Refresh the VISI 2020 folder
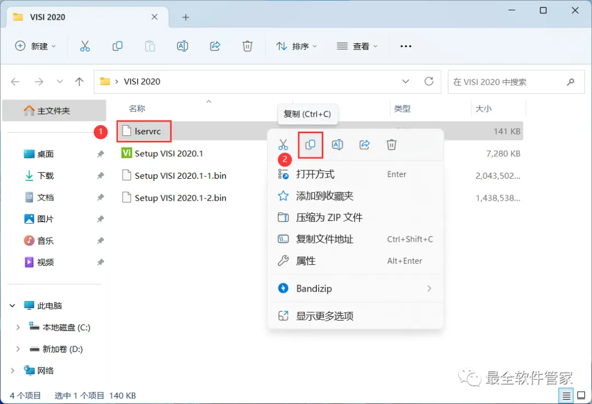 coord(429,81)
